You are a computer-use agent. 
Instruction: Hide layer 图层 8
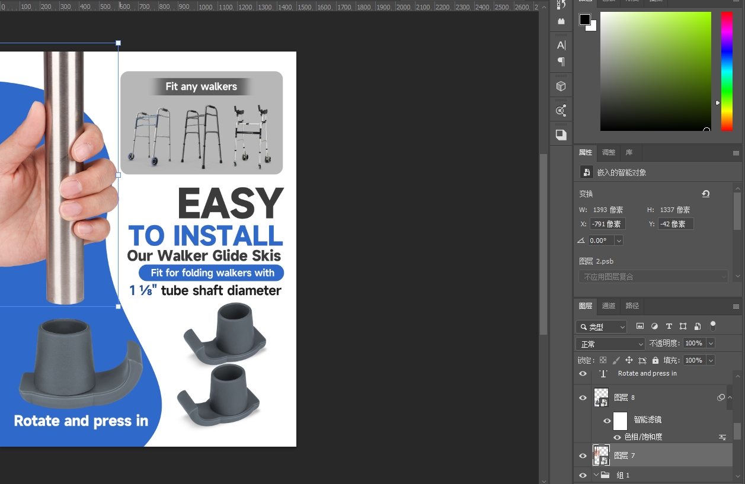point(583,398)
